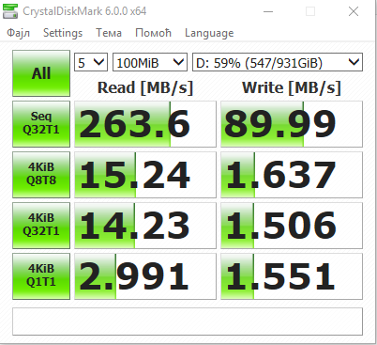Open the Помоћ menu
Image resolution: width=377 pixels, height=345 pixels.
(153, 33)
